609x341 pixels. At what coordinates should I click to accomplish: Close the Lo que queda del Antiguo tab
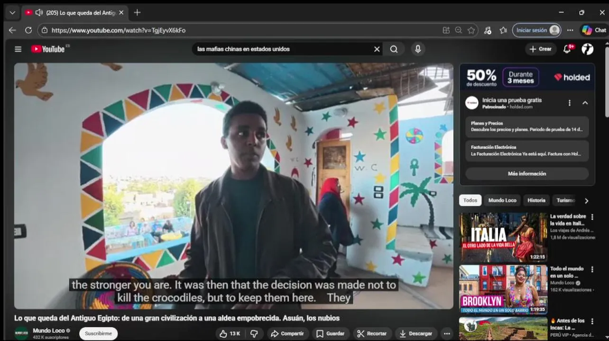[x=121, y=13]
